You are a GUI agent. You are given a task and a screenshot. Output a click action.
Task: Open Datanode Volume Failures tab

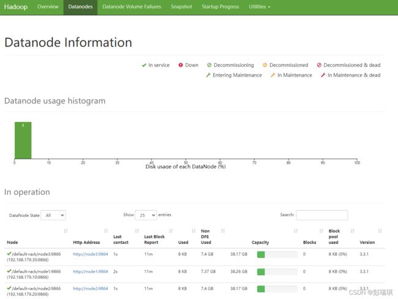(132, 7)
